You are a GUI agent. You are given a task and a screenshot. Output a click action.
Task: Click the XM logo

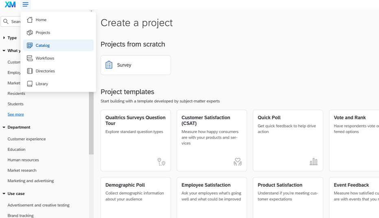[x=10, y=4]
